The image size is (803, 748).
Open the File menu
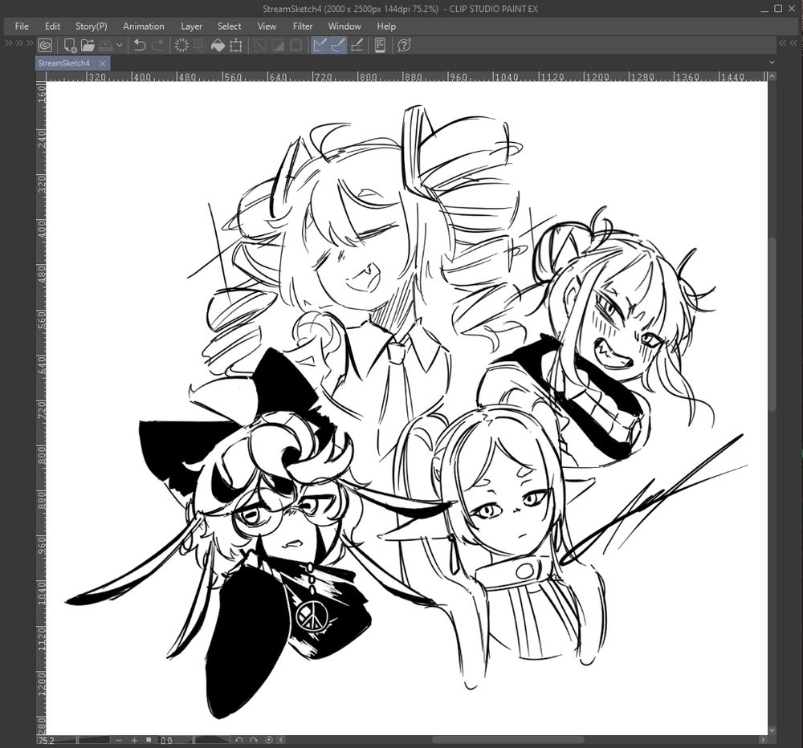(22, 26)
